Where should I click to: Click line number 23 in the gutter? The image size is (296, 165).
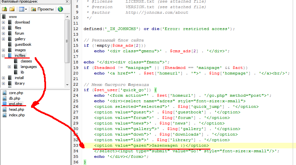76,90
